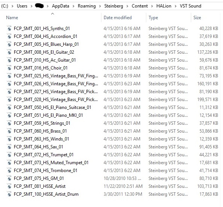The height and width of the screenshot is (207, 223).
Task: Go to HALion folder in breadcrumb
Action: pos(164,6)
